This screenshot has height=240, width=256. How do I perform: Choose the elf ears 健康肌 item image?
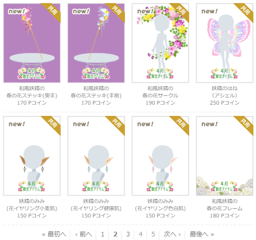(96, 156)
